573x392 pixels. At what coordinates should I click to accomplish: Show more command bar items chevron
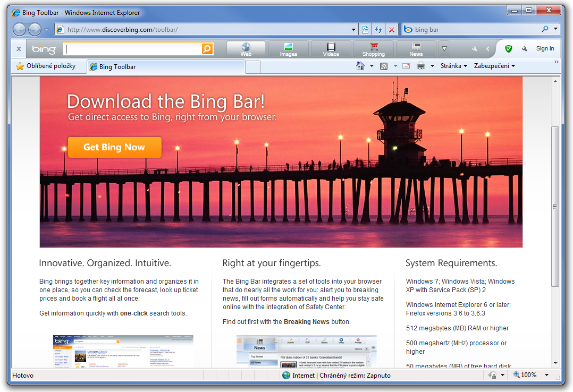[x=556, y=63]
